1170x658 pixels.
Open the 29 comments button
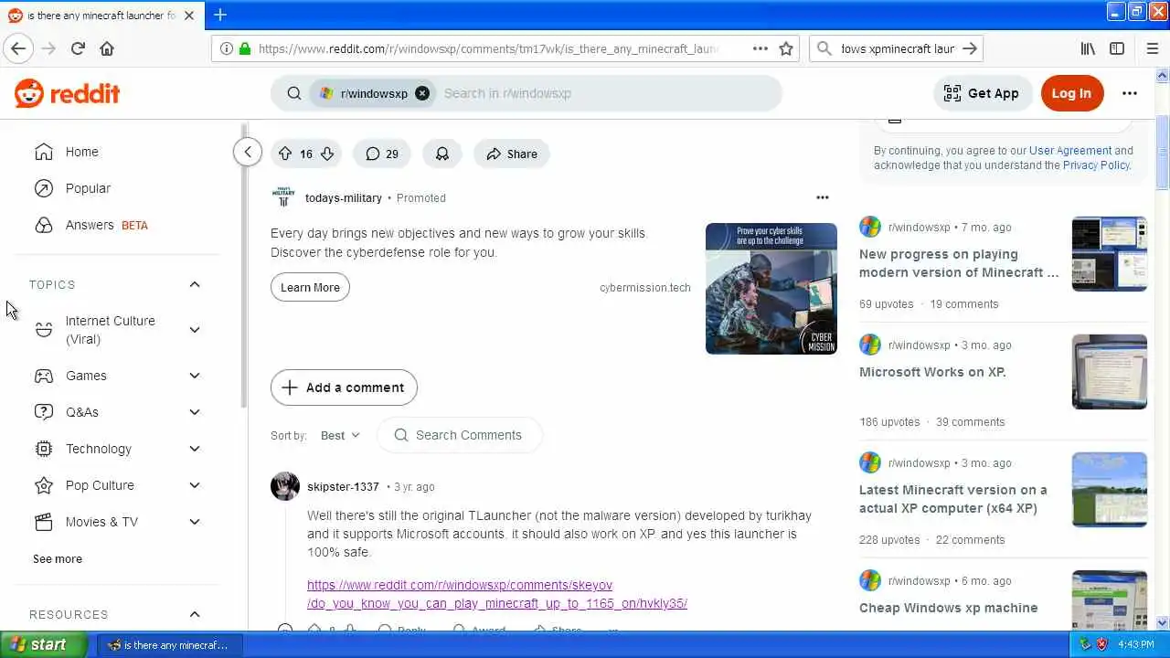[x=382, y=154]
